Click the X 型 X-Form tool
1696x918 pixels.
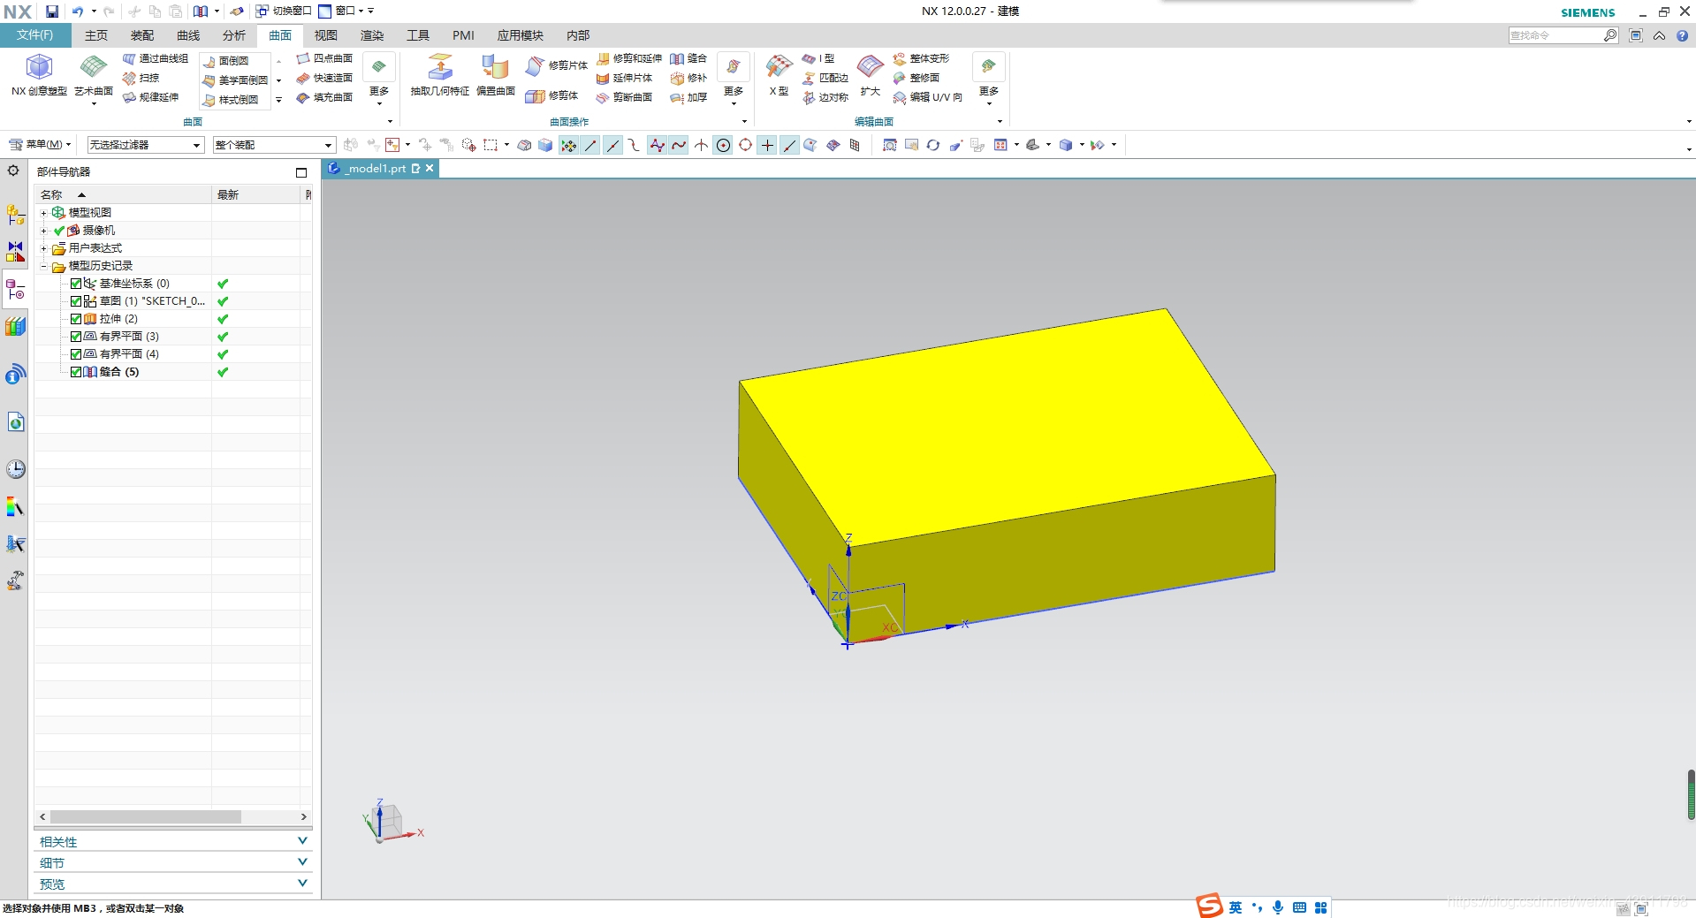pos(779,74)
